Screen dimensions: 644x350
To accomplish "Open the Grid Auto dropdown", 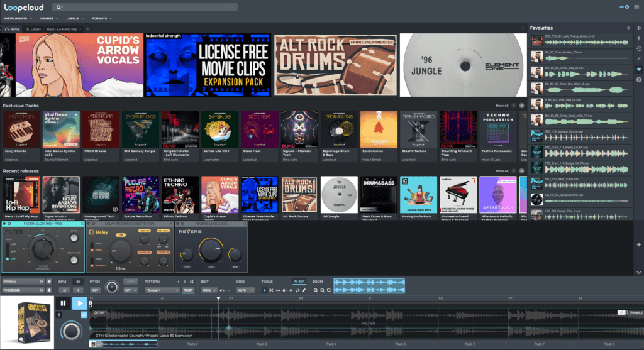I will pos(246,290).
